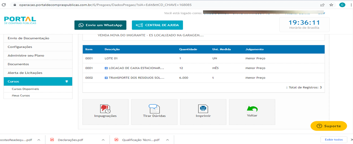Click the Exibir todos downloads button
Viewport: 353px width, 144px height.
point(334,140)
